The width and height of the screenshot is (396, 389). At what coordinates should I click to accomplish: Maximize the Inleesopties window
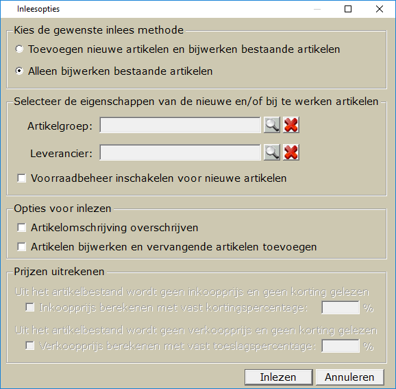(x=348, y=9)
